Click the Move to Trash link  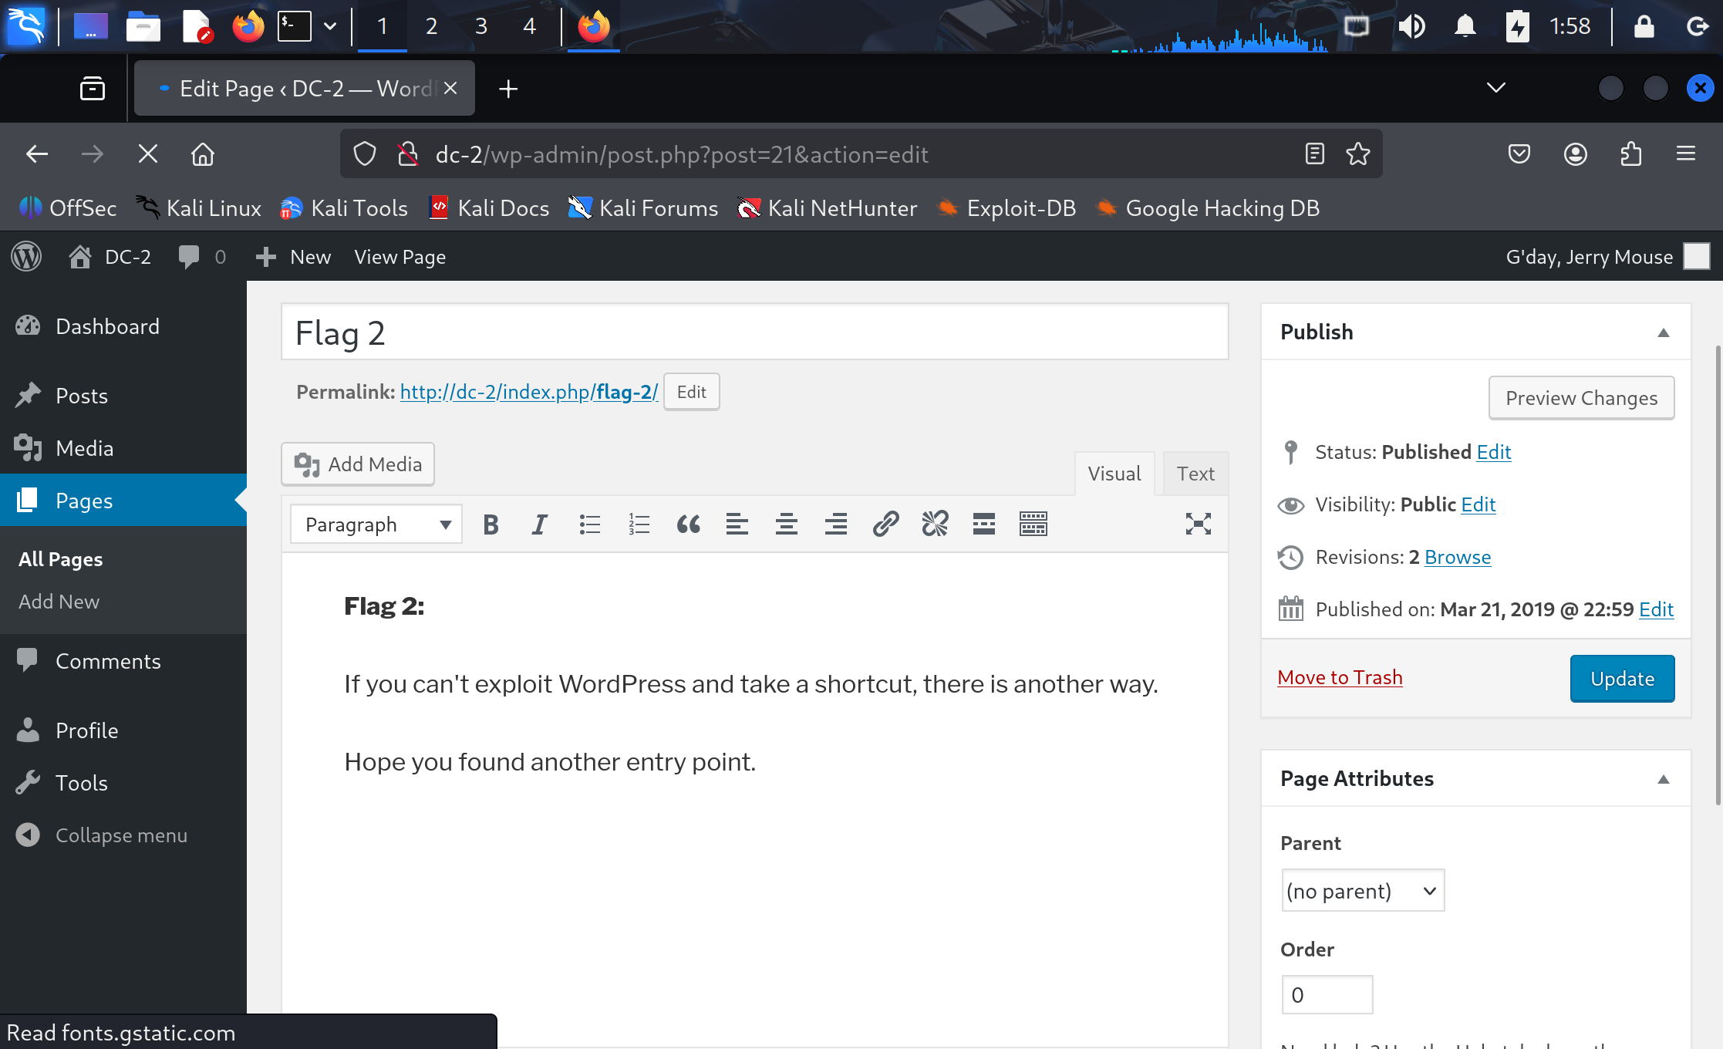tap(1340, 677)
